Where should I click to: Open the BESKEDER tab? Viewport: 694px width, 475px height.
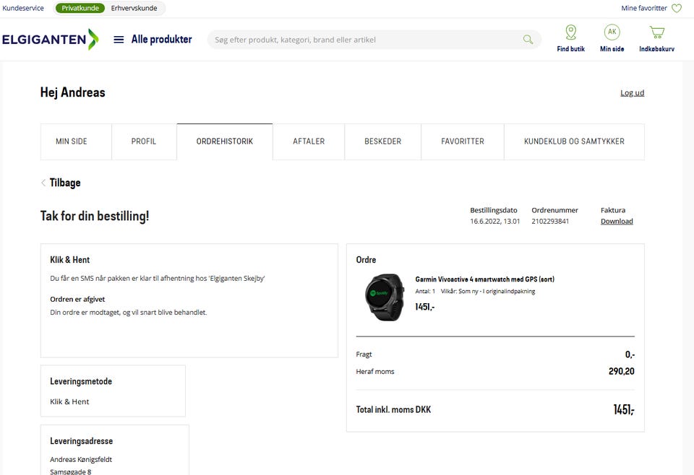pos(383,141)
